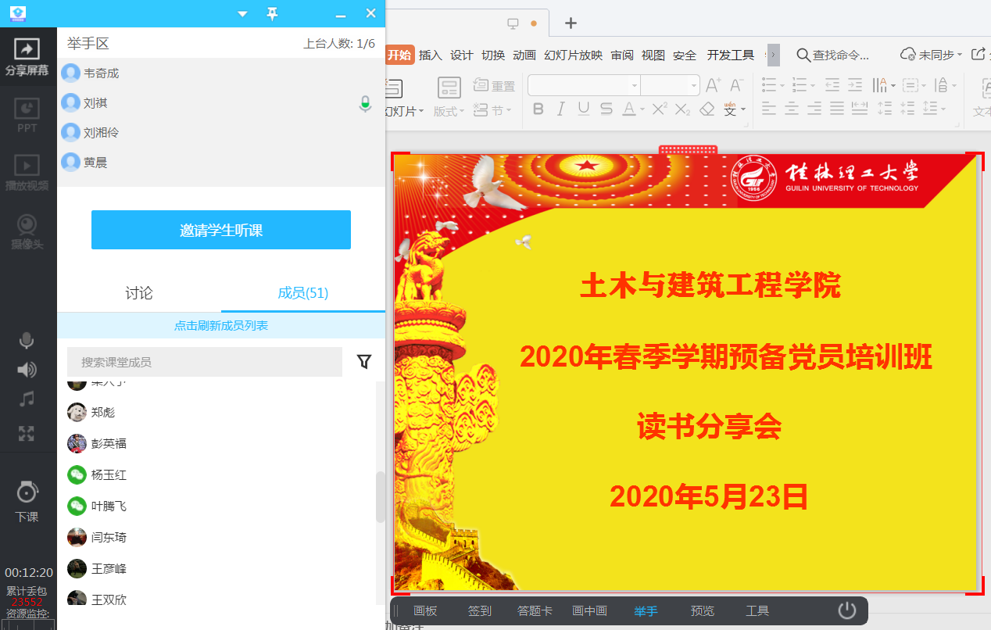
Task: Toggle the sidebar speaker volume
Action: (x=27, y=370)
